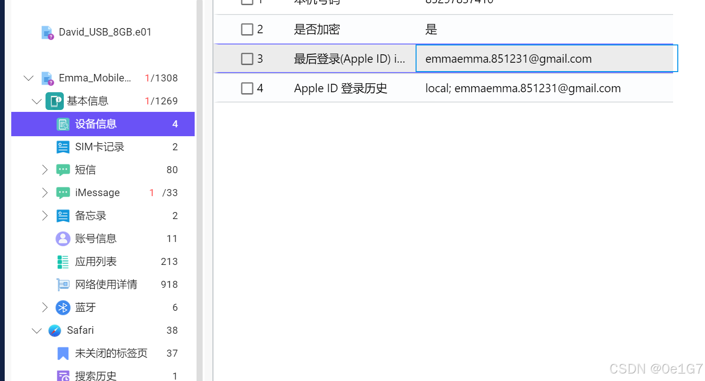The width and height of the screenshot is (705, 381).
Task: Click the 918 count beside 网络使用详情
Action: pyautogui.click(x=169, y=285)
